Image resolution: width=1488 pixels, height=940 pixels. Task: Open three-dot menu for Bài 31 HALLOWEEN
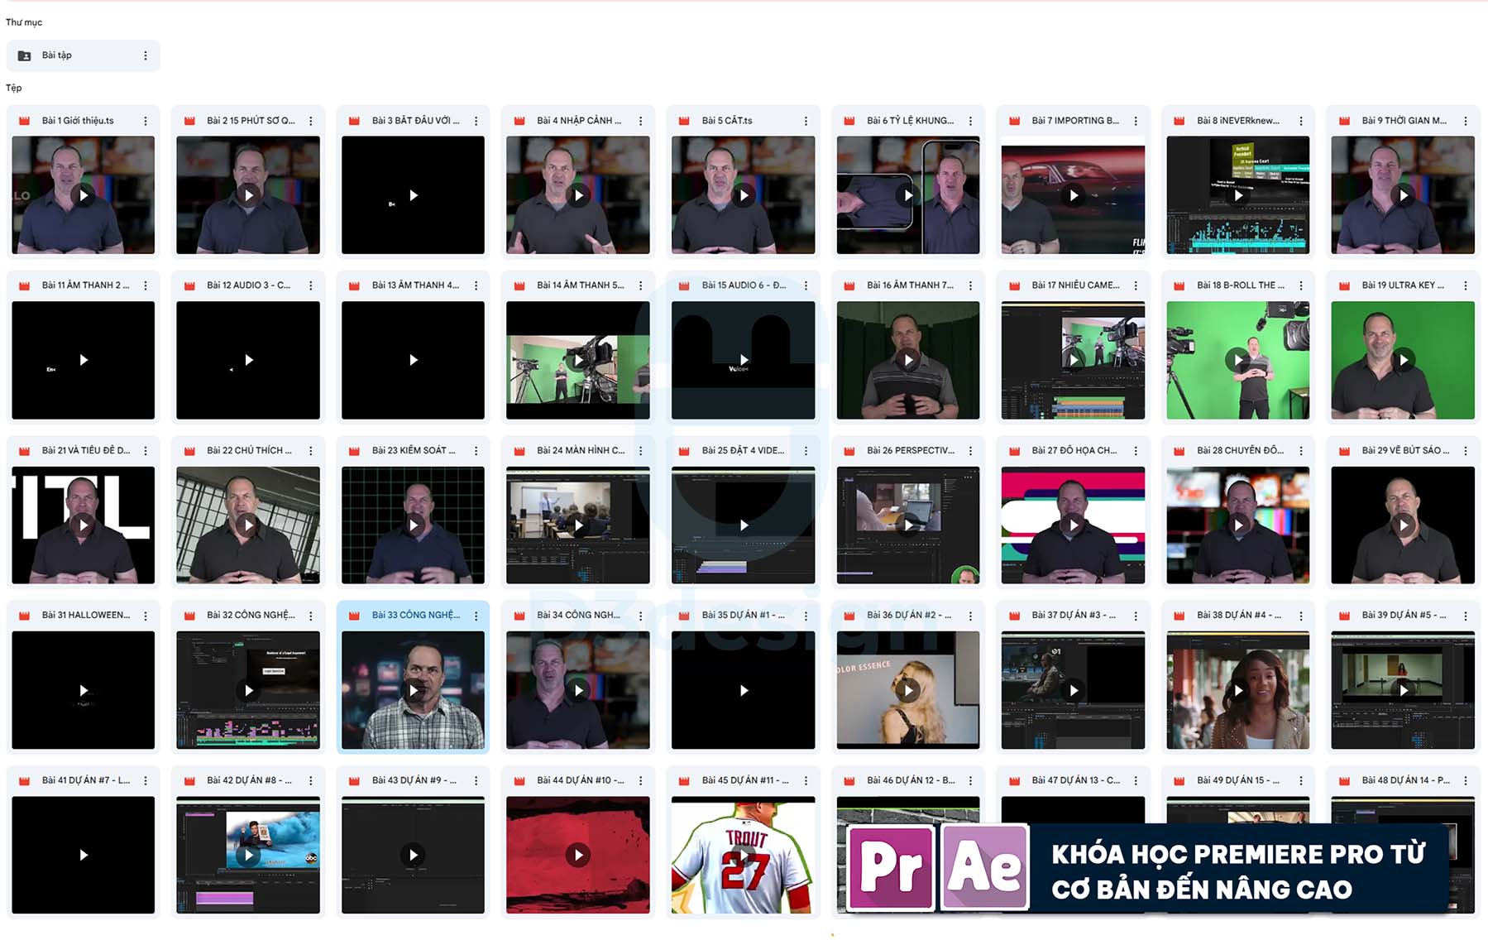(x=146, y=616)
